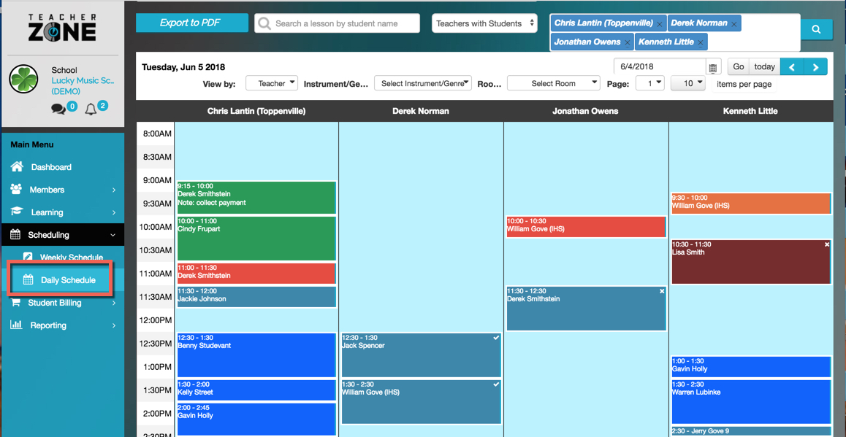The image size is (846, 437).
Task: Click the 12:00PM time label
Action: [156, 320]
